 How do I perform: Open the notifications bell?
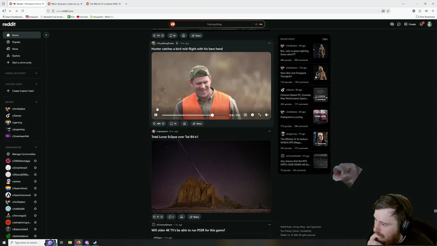[x=421, y=24]
